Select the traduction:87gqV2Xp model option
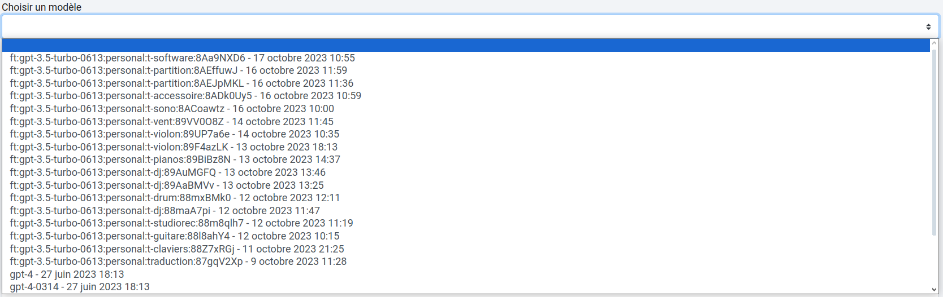The width and height of the screenshot is (943, 297). [x=178, y=261]
